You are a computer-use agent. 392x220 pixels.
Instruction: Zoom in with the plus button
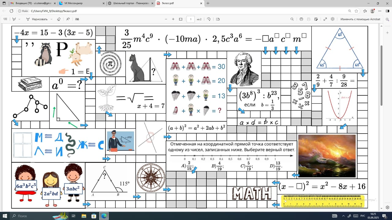(x=173, y=19)
